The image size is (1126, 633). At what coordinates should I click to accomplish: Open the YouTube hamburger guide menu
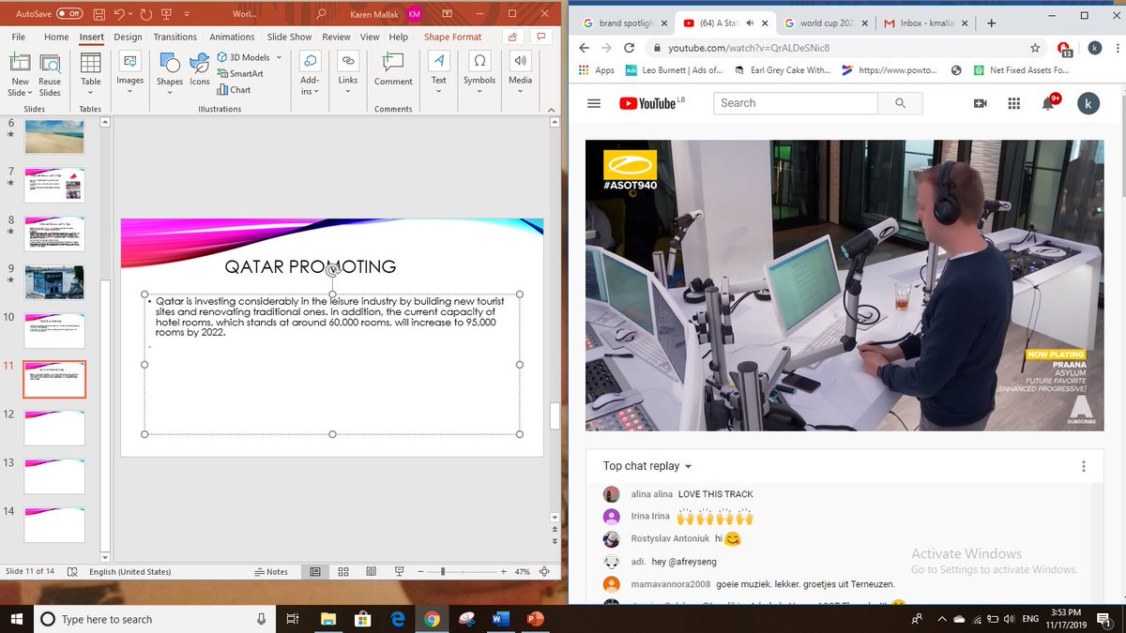pyautogui.click(x=593, y=103)
